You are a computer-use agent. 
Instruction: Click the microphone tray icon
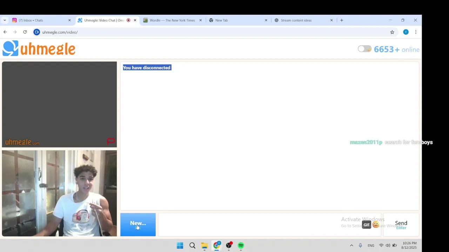click(360, 246)
